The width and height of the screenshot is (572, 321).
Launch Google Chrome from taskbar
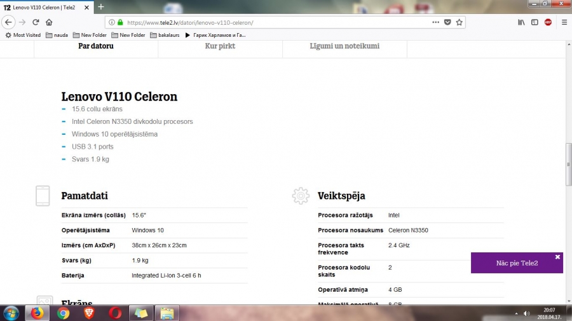(x=63, y=313)
